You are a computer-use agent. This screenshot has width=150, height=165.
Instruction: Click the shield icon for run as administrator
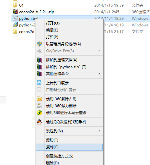pyautogui.click(x=39, y=44)
